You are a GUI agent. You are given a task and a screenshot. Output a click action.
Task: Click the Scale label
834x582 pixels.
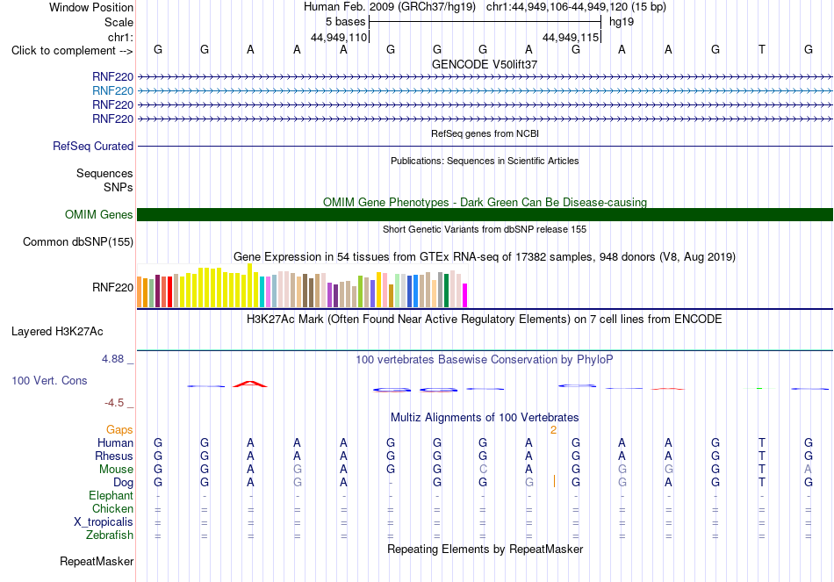click(119, 22)
